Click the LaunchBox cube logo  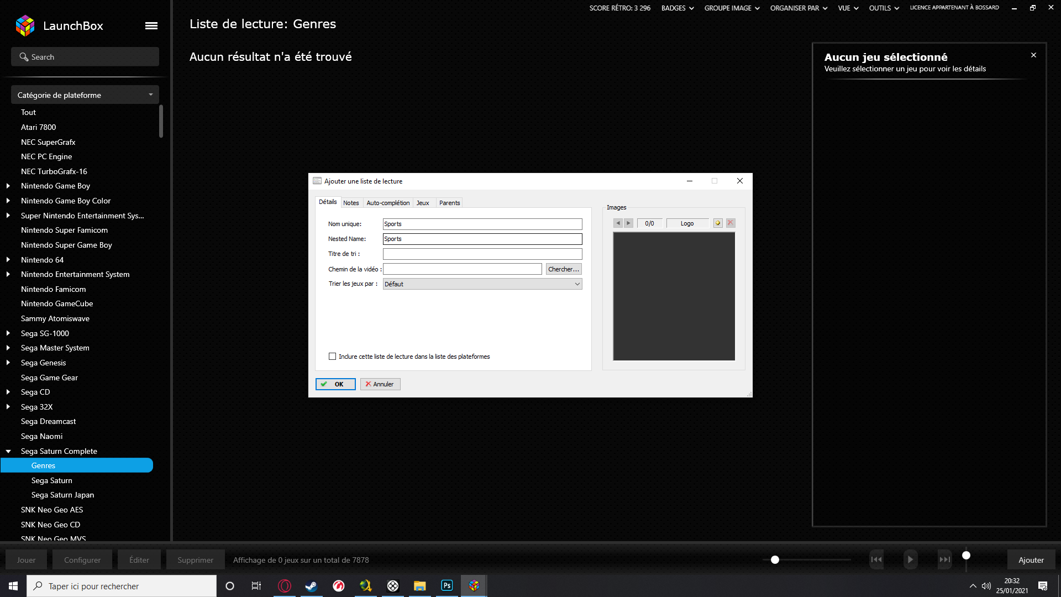click(x=25, y=25)
